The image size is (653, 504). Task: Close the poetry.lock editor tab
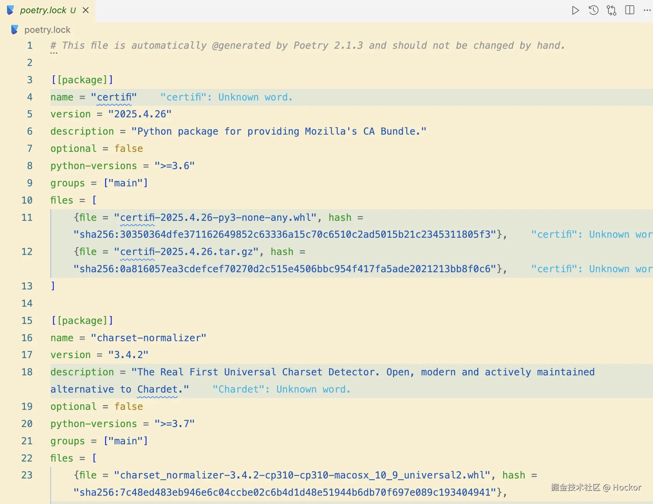click(86, 10)
